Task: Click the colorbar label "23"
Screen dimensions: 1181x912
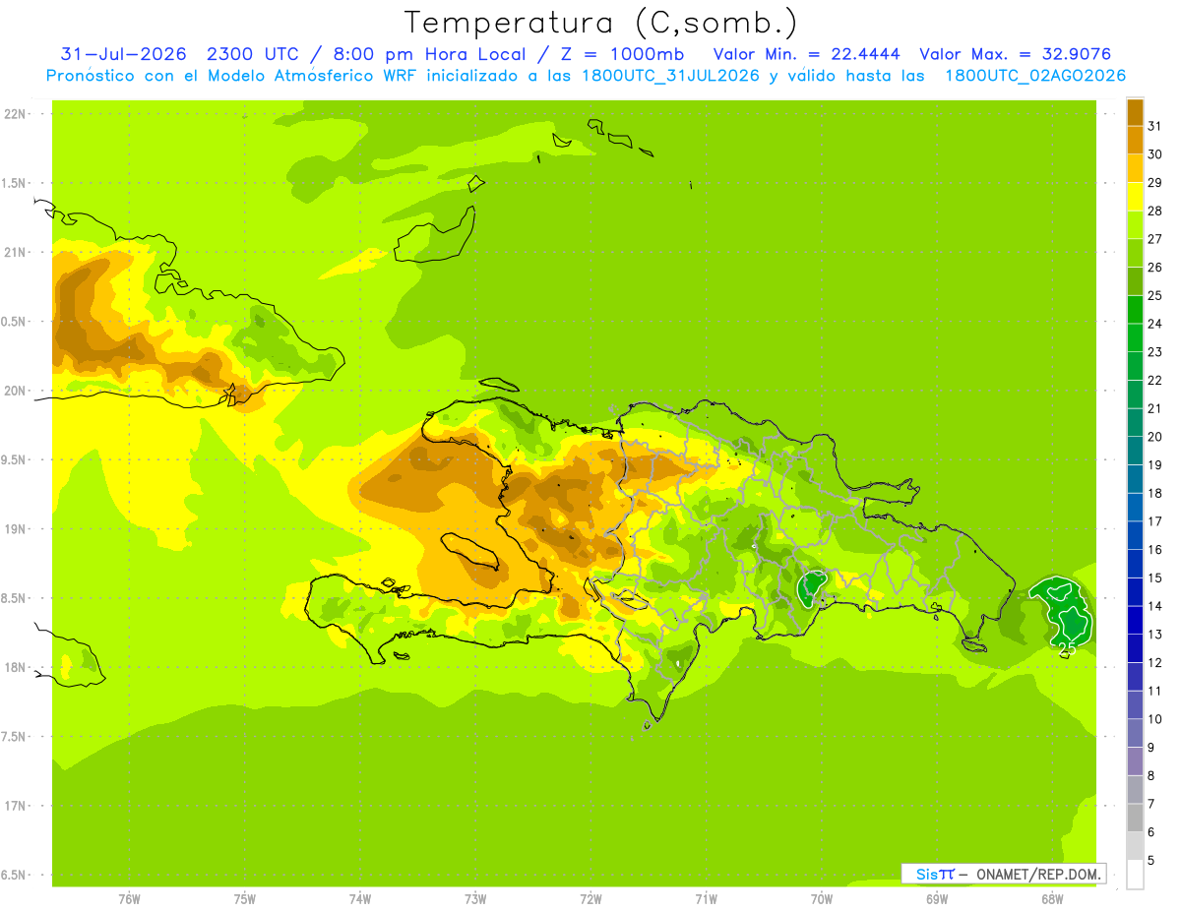Action: [x=1154, y=351]
